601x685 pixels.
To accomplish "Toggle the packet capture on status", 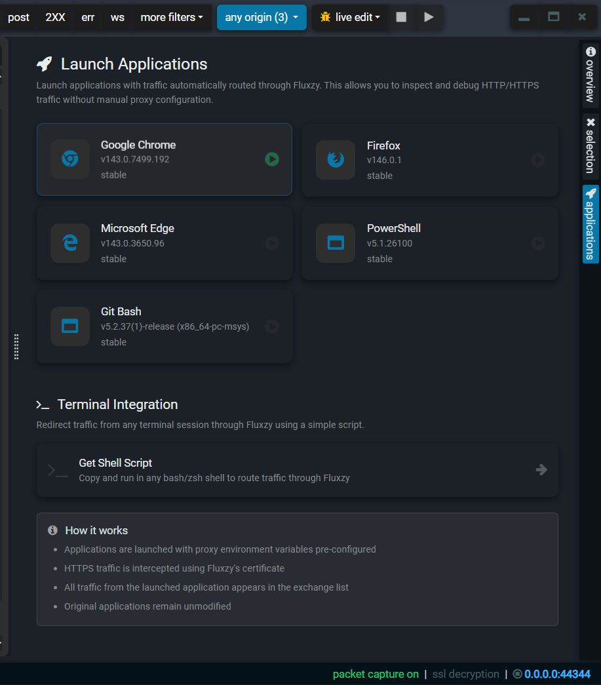I will tap(375, 674).
